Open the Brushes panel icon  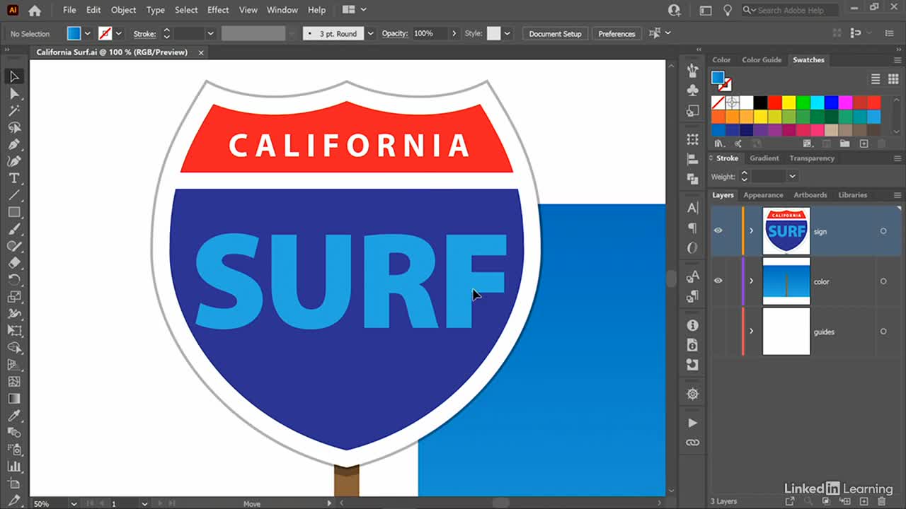(692, 70)
